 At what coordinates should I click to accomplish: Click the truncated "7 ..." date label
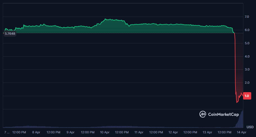7,132
